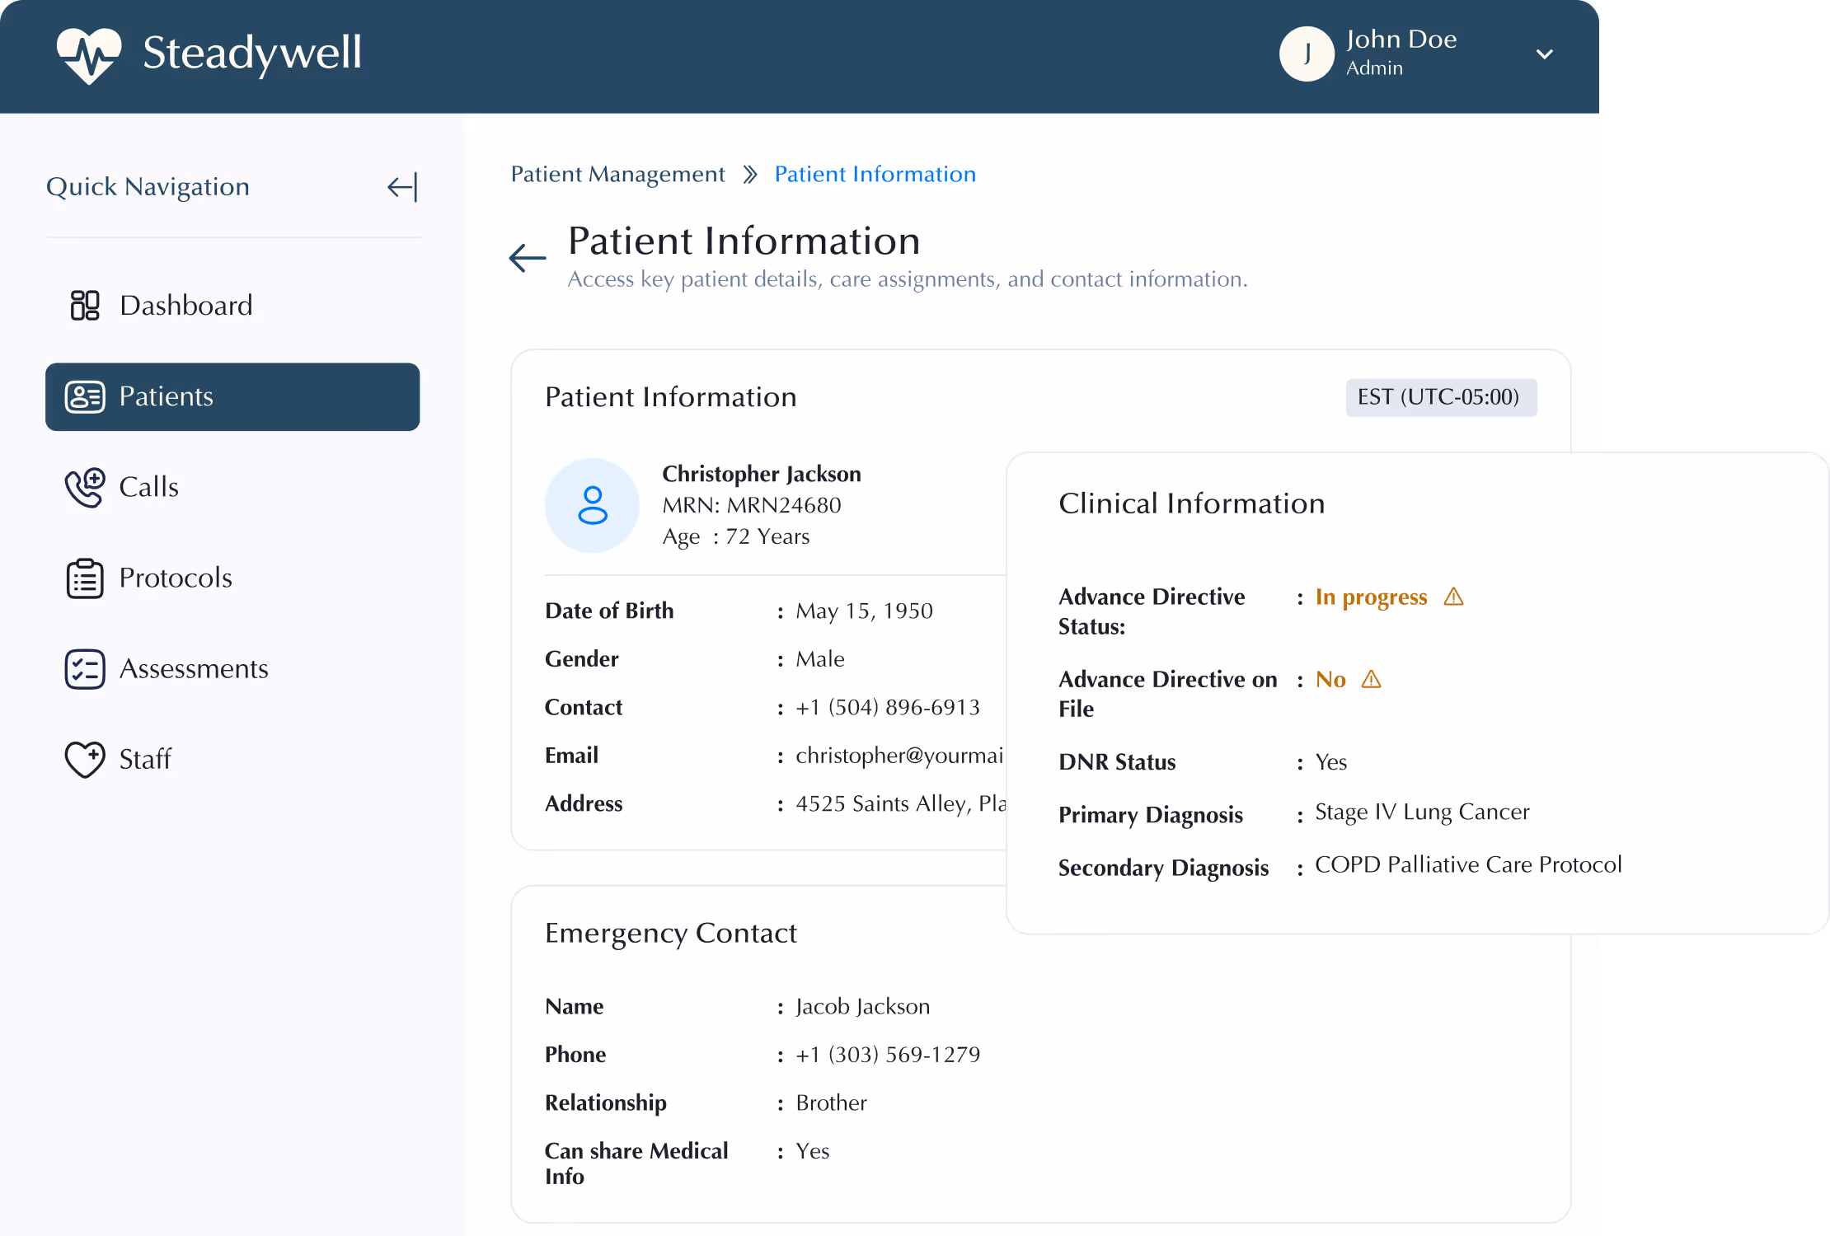This screenshot has height=1236, width=1830.
Task: Click the Patient Information breadcrumb link
Action: [x=875, y=175]
